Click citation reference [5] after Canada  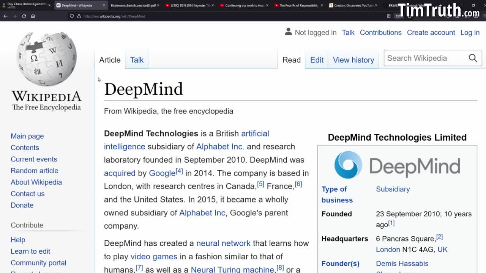260,184
